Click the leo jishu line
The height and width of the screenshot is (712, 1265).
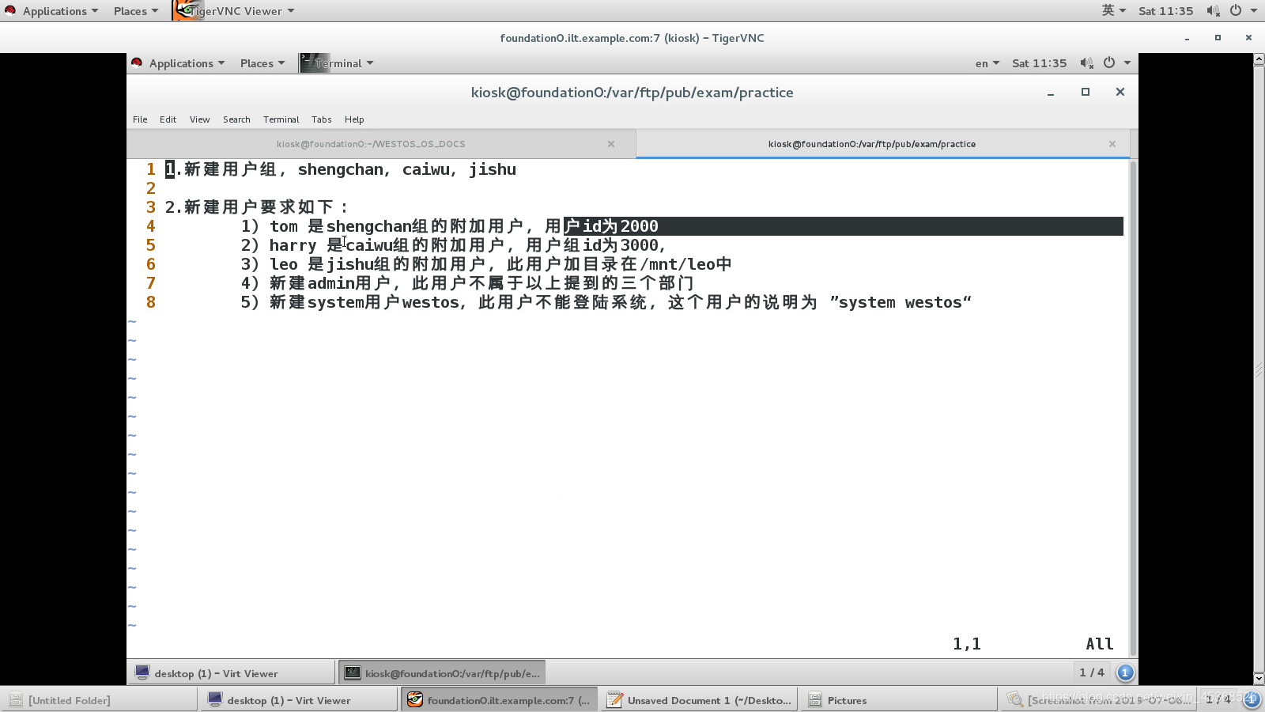pos(486,264)
